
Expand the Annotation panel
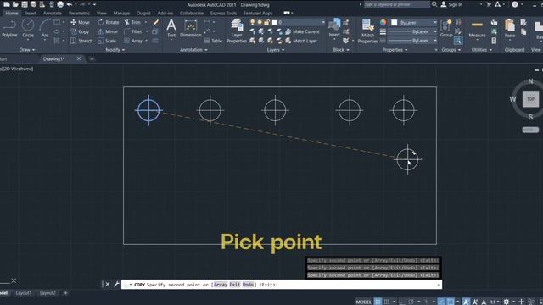[193, 50]
